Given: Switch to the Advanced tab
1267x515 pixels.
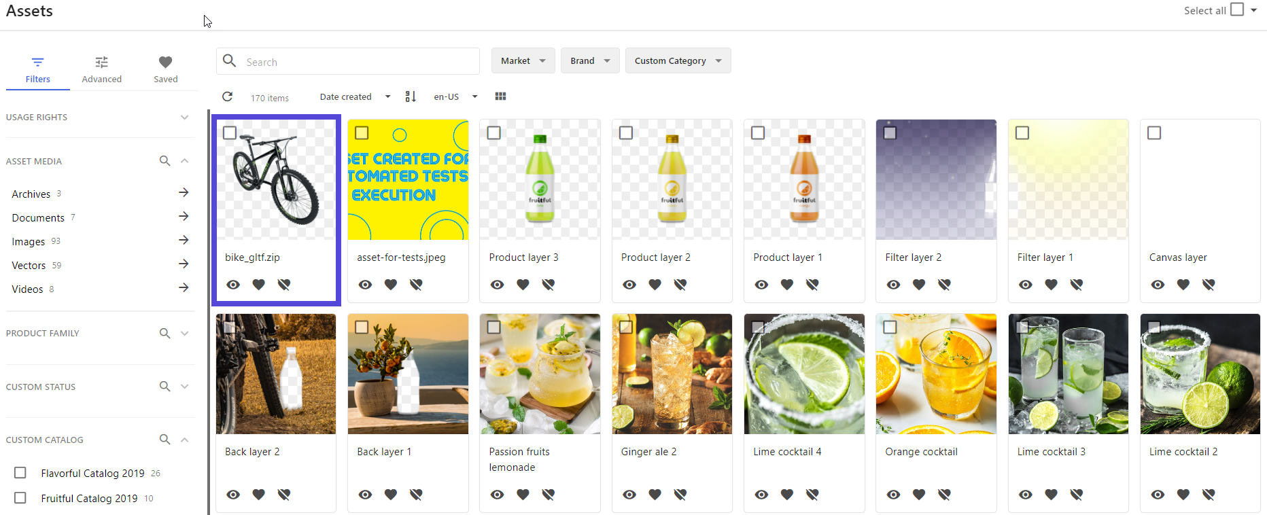Looking at the screenshot, I should 102,70.
